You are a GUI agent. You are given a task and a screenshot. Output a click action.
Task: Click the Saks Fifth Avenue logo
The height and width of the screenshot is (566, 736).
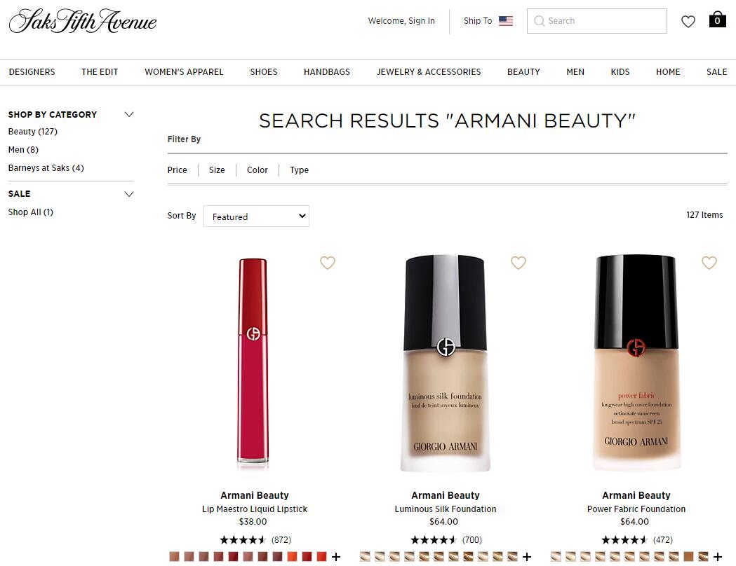(83, 21)
